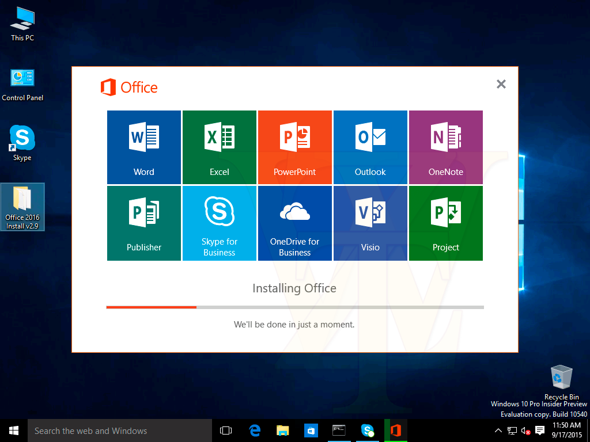Open the Action Center notifications icon
The image size is (590, 442).
point(540,430)
